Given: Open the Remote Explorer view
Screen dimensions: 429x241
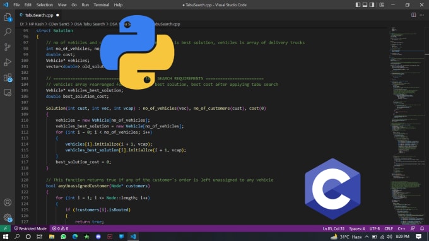Looking at the screenshot, I should (8, 93).
